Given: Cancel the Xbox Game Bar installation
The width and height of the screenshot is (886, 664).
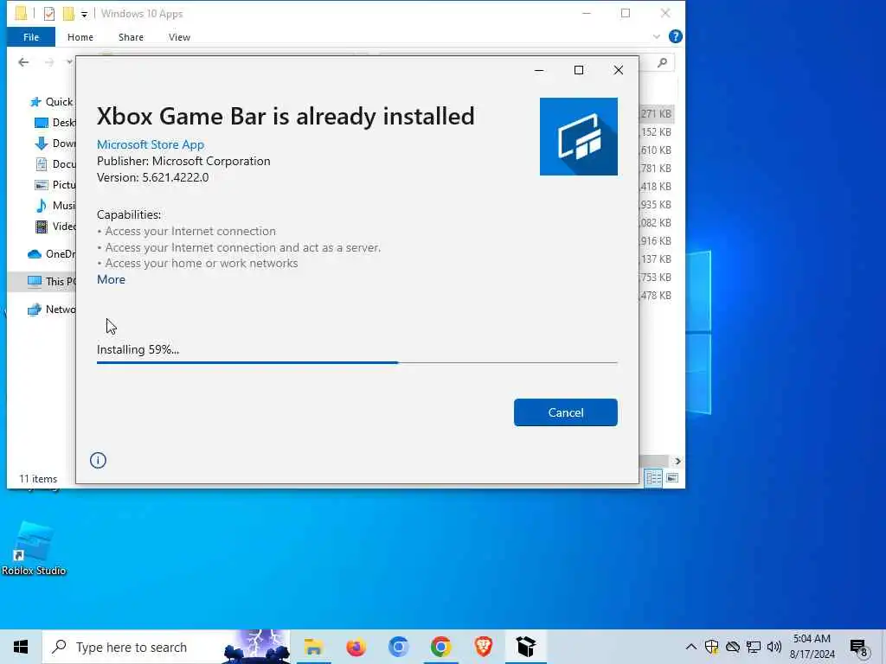Looking at the screenshot, I should tap(565, 412).
